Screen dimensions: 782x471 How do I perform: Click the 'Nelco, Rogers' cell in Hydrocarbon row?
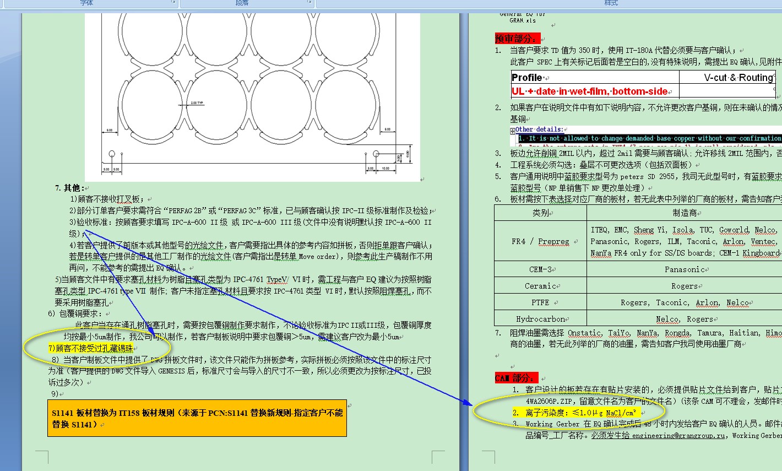[x=684, y=319]
